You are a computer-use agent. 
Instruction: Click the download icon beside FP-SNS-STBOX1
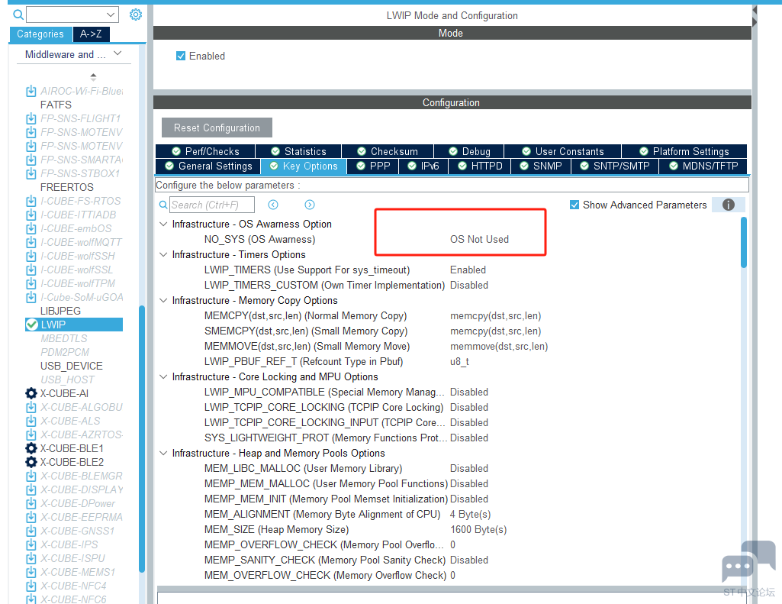click(31, 173)
